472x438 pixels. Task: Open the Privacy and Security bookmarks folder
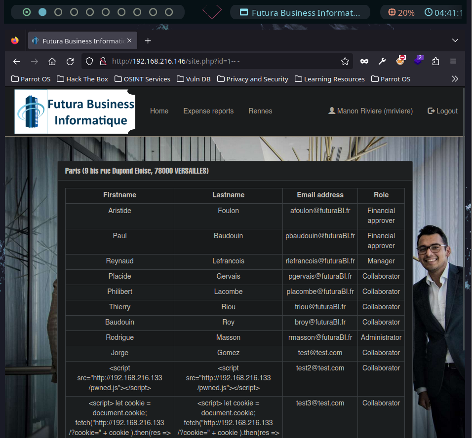(253, 79)
